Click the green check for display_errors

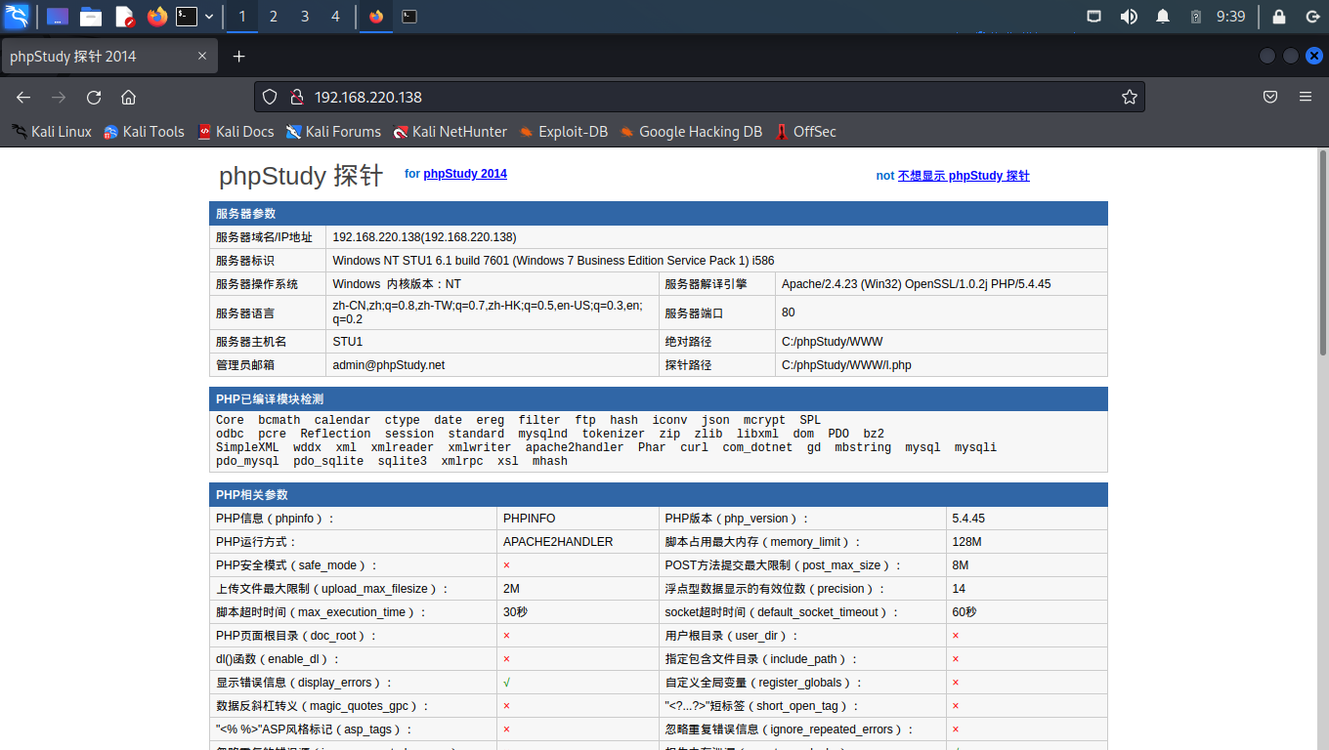pyautogui.click(x=507, y=683)
